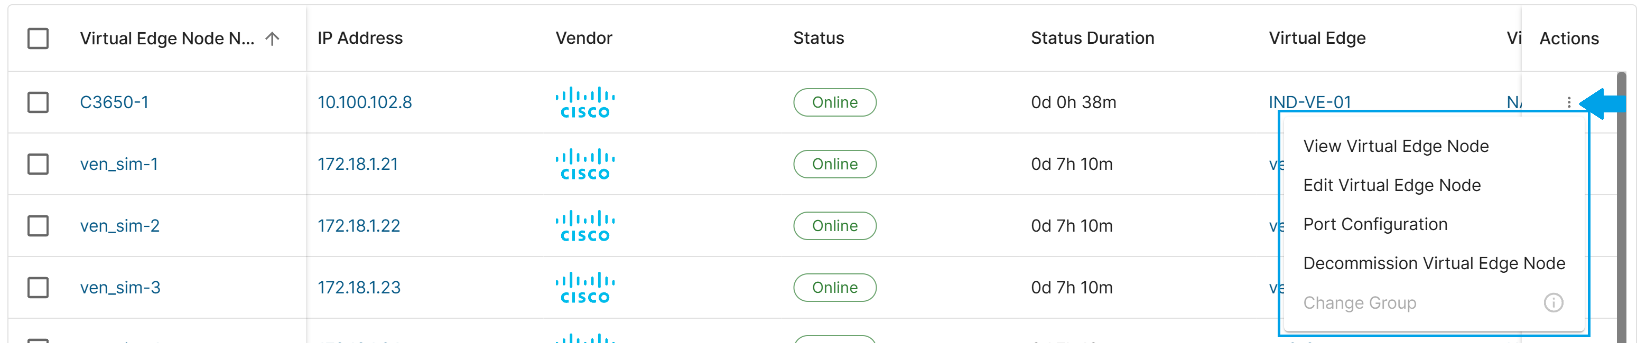The width and height of the screenshot is (1646, 343).
Task: Click the info icon beside Change Group
Action: 1554,302
